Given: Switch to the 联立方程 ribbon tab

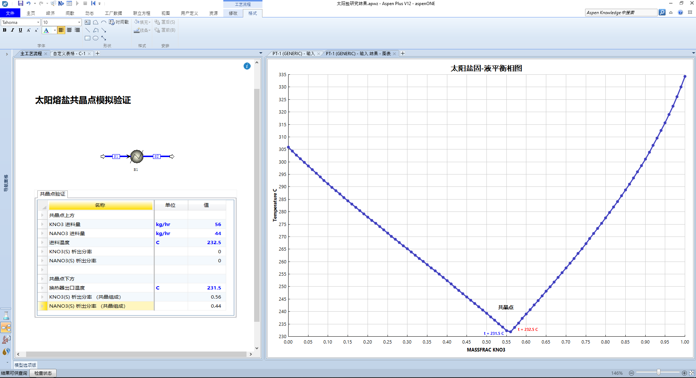Looking at the screenshot, I should point(142,13).
